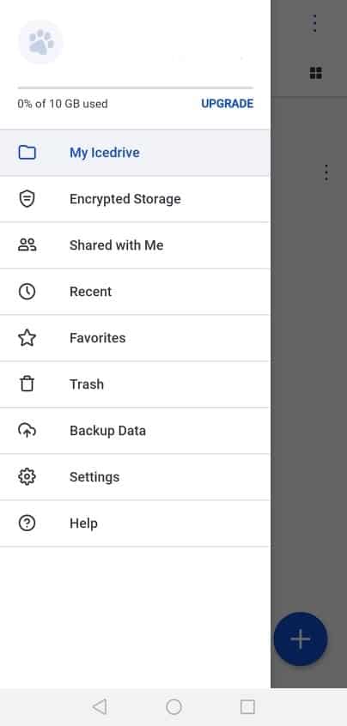The image size is (347, 726).
Task: Click the star icon for Favorites
Action: click(27, 337)
